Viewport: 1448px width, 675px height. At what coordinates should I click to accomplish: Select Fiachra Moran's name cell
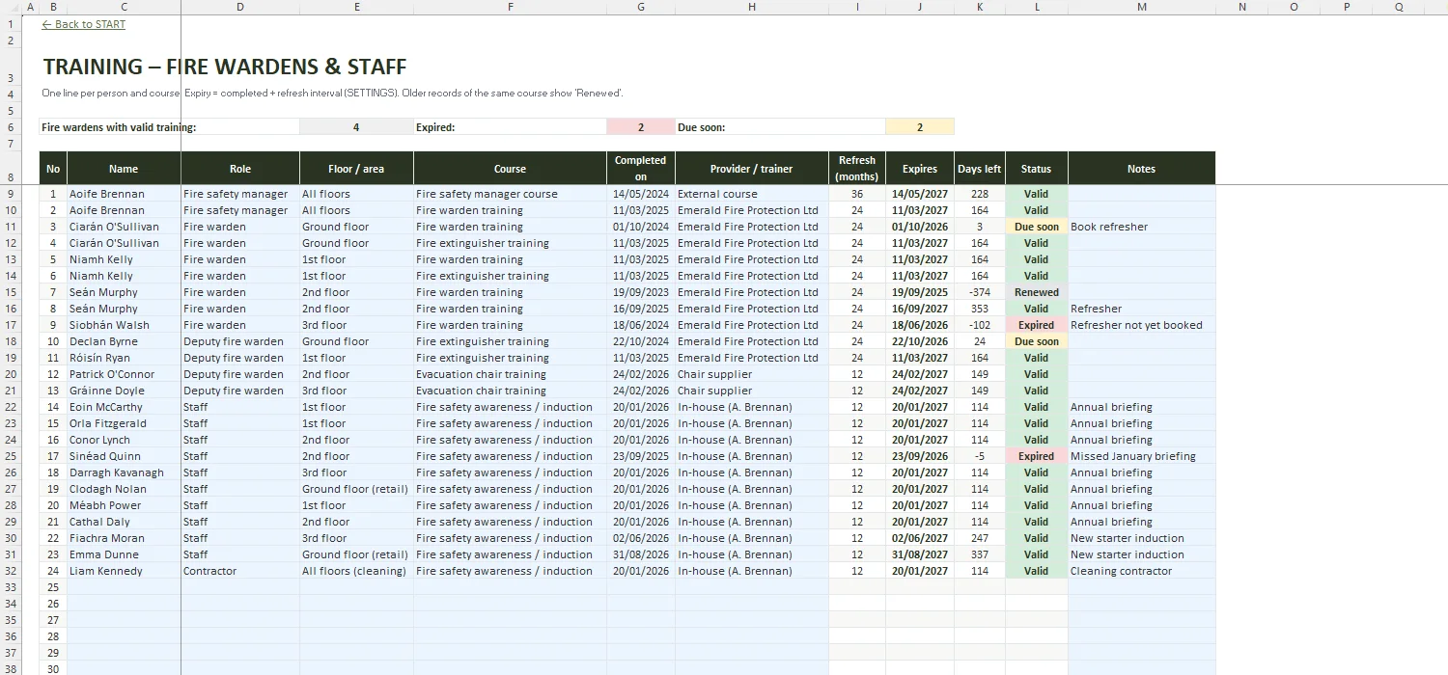[x=124, y=538]
